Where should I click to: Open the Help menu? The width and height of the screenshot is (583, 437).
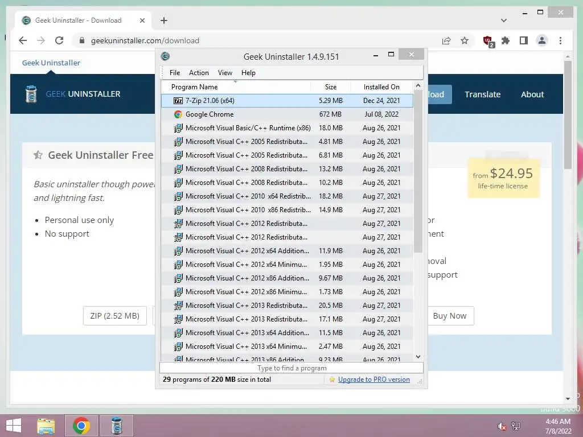[x=248, y=73]
